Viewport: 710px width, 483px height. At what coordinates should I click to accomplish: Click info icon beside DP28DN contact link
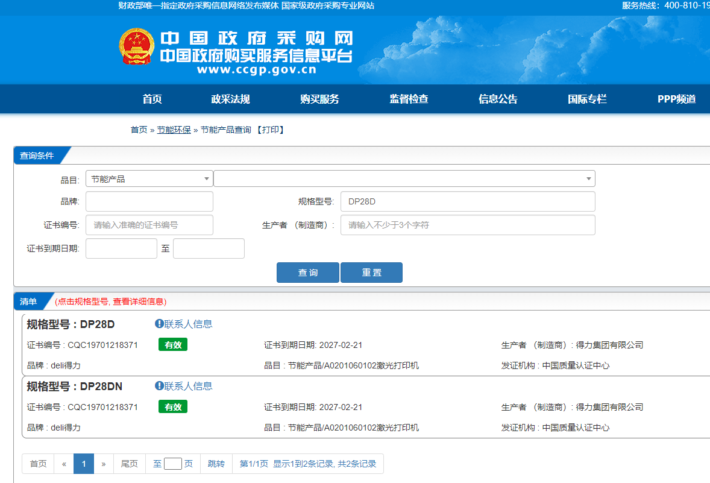click(x=159, y=386)
